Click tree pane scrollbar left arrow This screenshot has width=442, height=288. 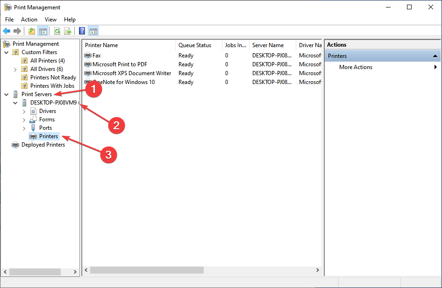click(x=5, y=272)
